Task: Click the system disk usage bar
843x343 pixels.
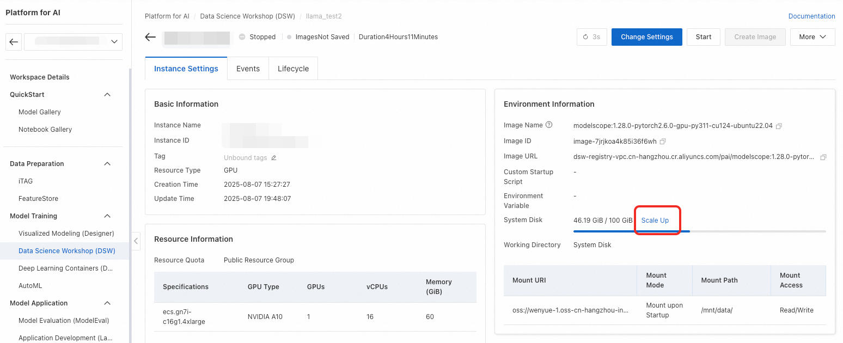Action: (x=699, y=231)
